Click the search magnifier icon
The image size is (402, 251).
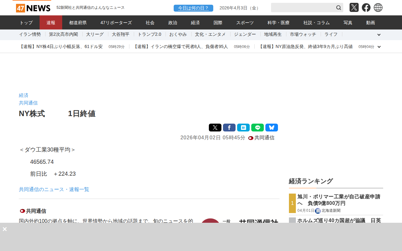coord(339,8)
